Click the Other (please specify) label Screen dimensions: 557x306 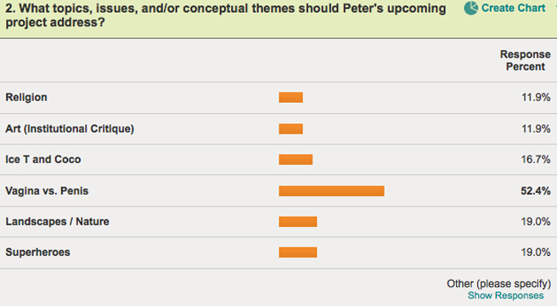[x=498, y=284]
